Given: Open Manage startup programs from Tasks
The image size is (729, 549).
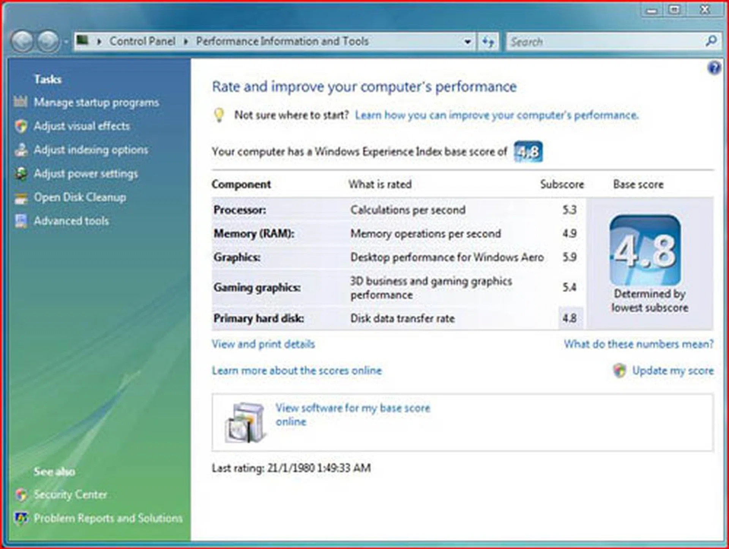Looking at the screenshot, I should click(x=96, y=103).
